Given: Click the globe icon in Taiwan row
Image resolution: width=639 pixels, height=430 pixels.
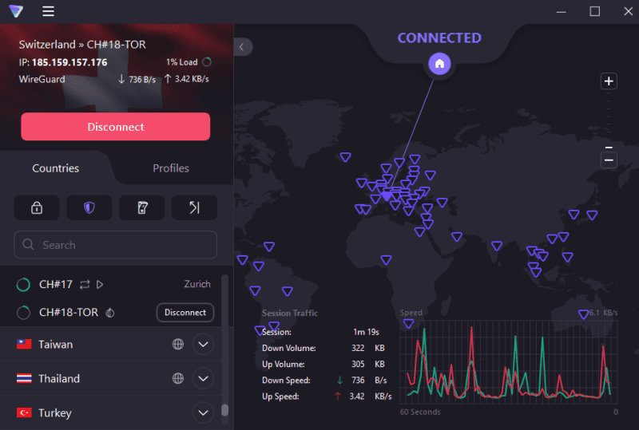Looking at the screenshot, I should [177, 344].
